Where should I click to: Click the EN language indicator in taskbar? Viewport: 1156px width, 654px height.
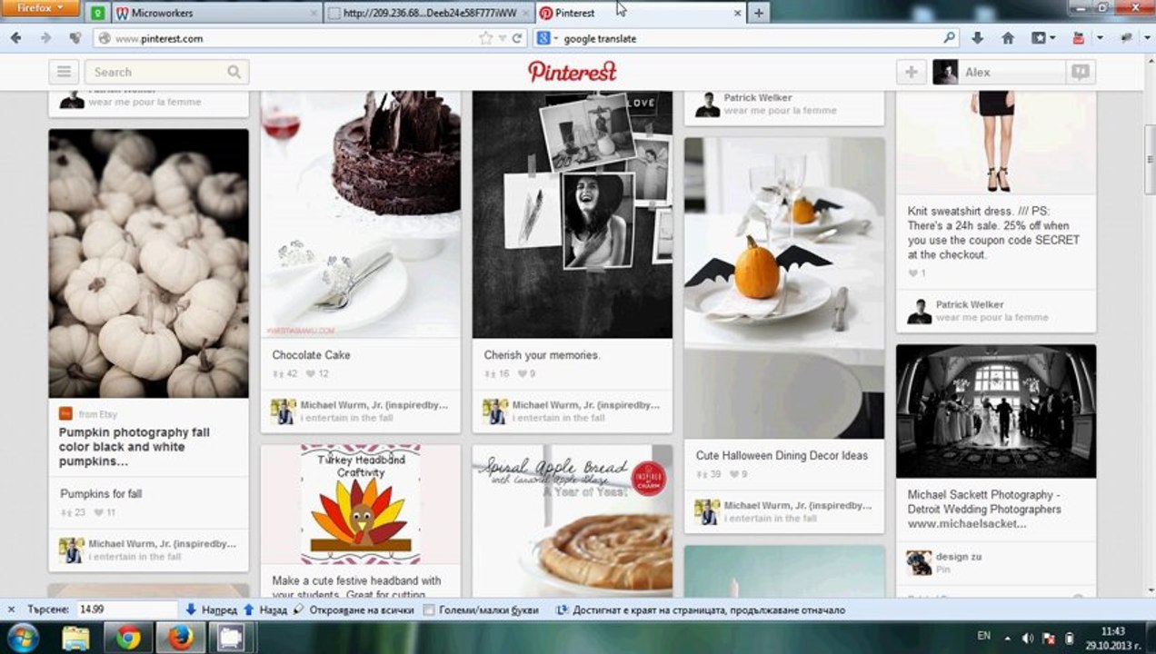coord(983,637)
